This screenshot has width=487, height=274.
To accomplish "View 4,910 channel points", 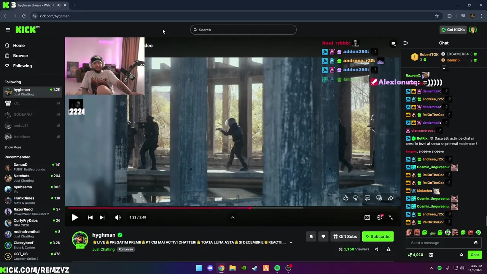I will (415, 255).
